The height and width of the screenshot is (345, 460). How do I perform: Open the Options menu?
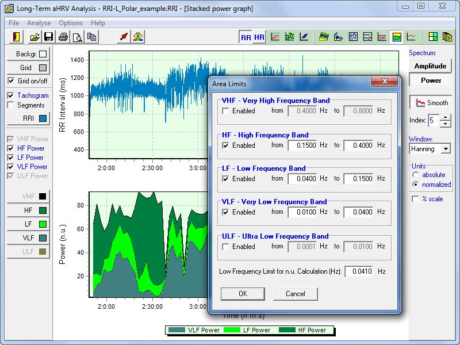tap(70, 23)
